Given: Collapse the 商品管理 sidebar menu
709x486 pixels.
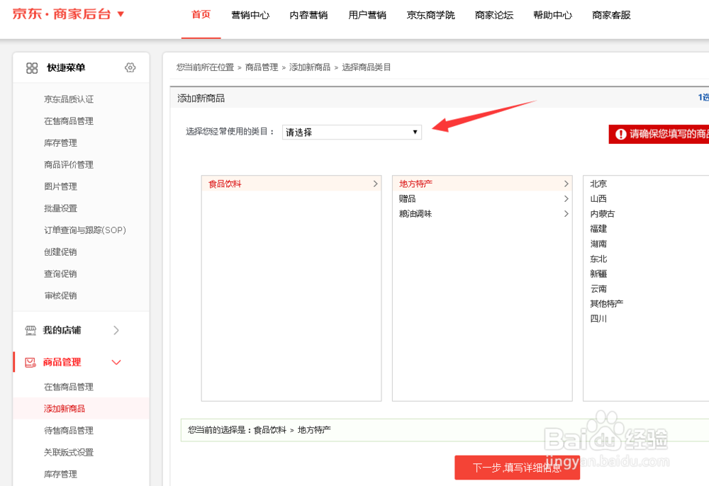Looking at the screenshot, I should [x=116, y=362].
